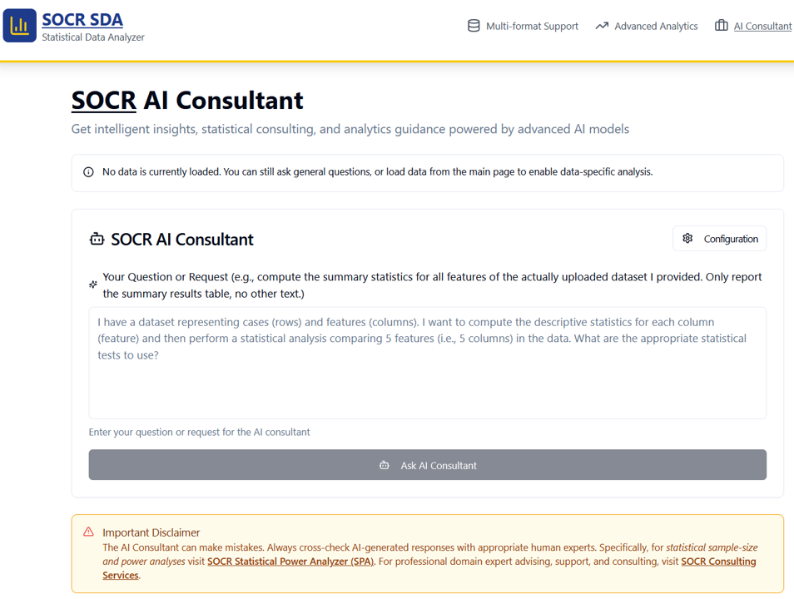Click the info icon in the no-data notice bar
Viewport: 794px width, 599px height.
pos(88,171)
